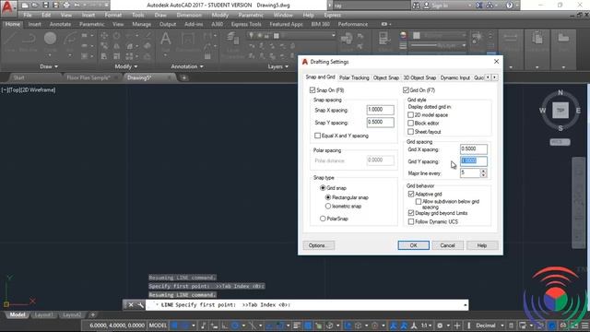The width and height of the screenshot is (590, 332).
Task: Click the Plot printer icon in quick access toolbar
Action: pyautogui.click(x=66, y=6)
